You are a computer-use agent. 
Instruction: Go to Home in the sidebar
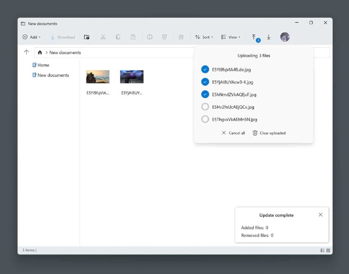pyautogui.click(x=44, y=65)
